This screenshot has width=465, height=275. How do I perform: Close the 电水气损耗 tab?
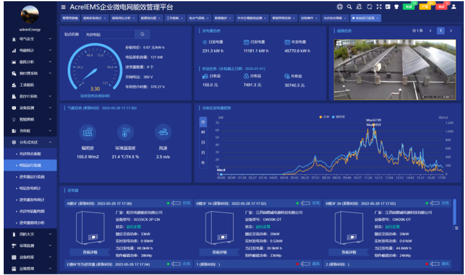coord(208,18)
